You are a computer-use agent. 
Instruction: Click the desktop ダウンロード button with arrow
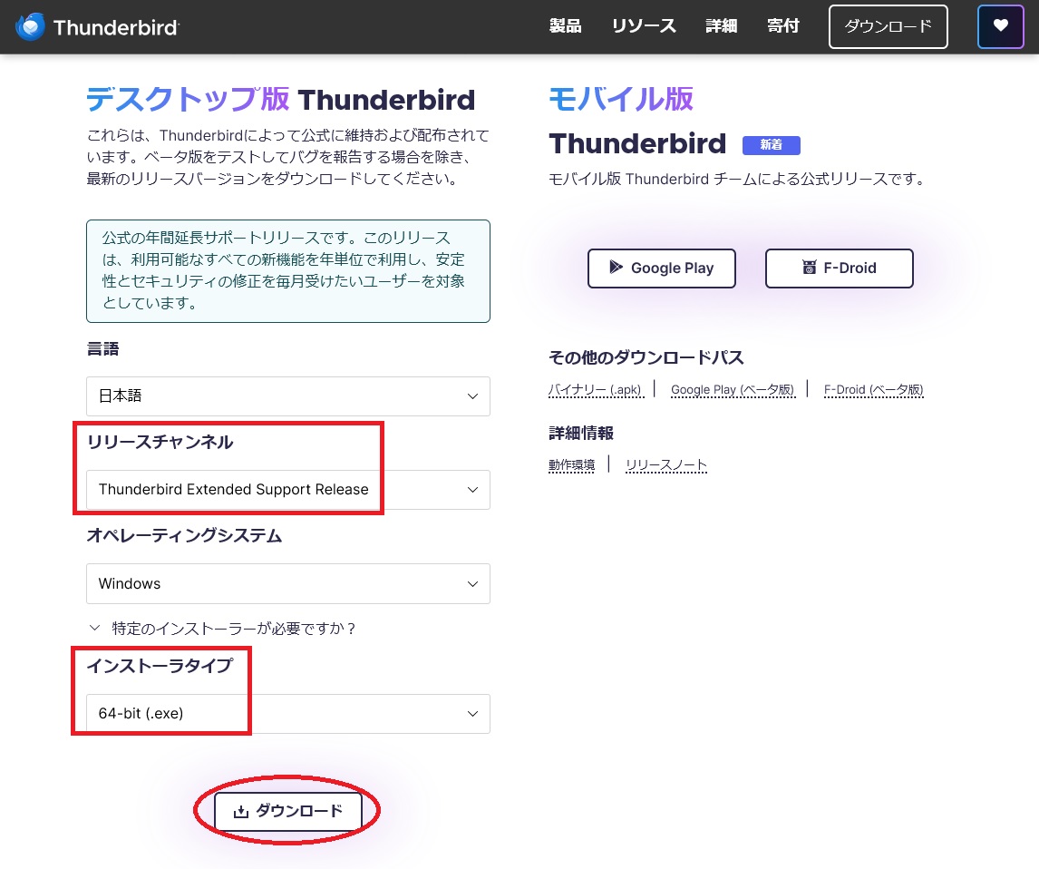pos(288,811)
